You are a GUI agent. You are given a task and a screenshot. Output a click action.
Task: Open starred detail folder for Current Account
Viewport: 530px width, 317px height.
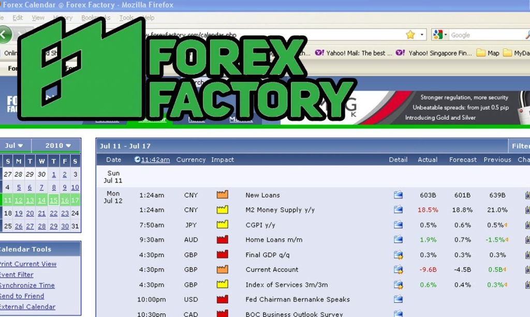[398, 269]
